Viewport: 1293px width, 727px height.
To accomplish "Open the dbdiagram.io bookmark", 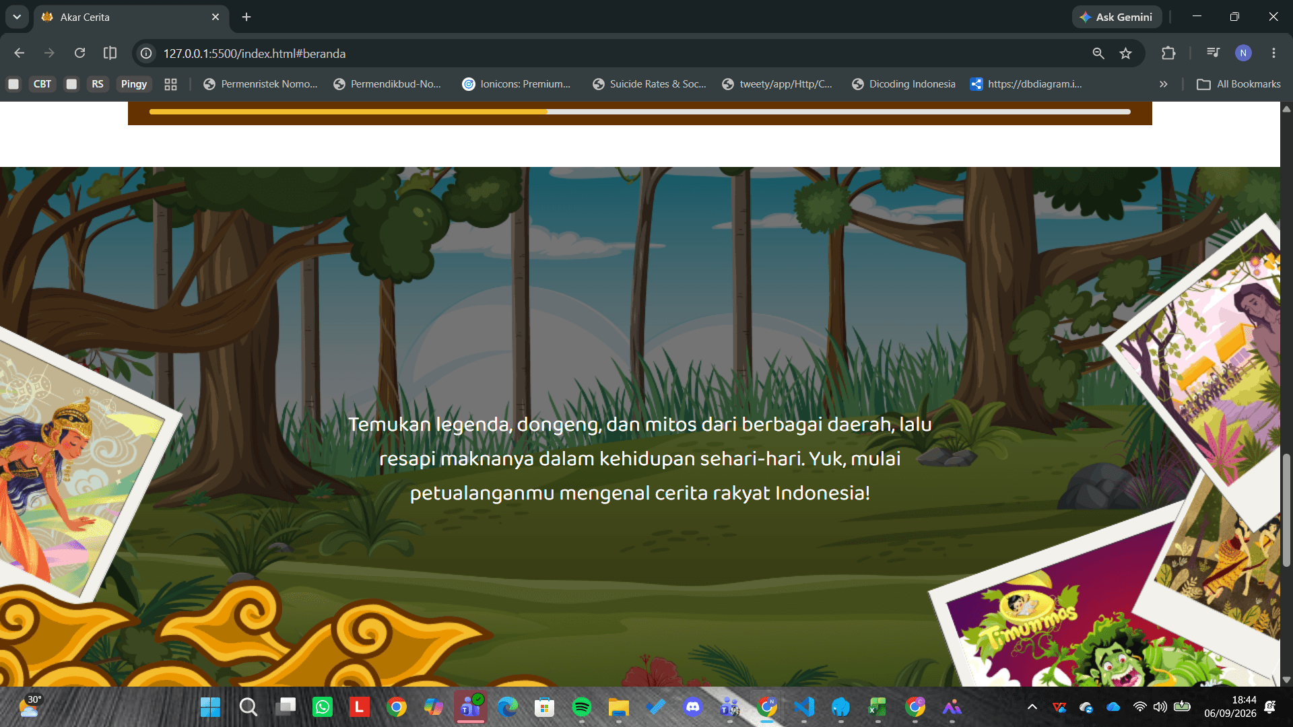I will (1026, 84).
